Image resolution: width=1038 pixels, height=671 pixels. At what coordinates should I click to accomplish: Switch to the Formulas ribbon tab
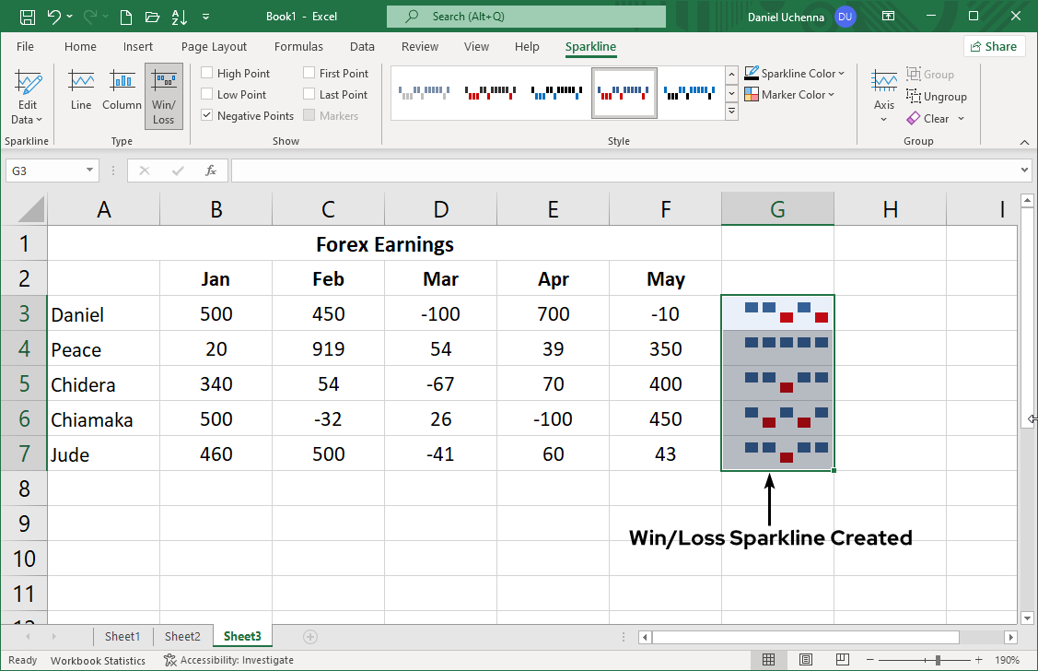[x=298, y=46]
